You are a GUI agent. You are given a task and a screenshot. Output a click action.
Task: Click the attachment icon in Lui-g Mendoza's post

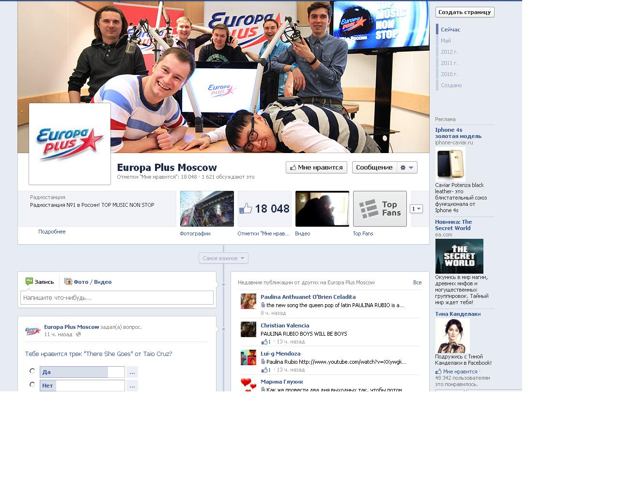click(x=263, y=362)
